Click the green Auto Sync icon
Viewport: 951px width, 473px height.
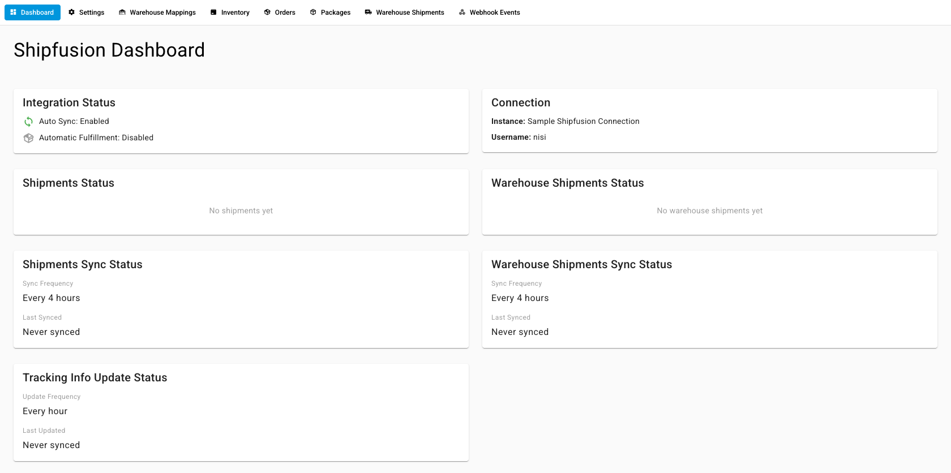(28, 122)
